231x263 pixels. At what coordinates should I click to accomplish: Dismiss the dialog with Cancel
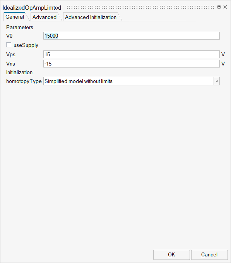[209, 254]
